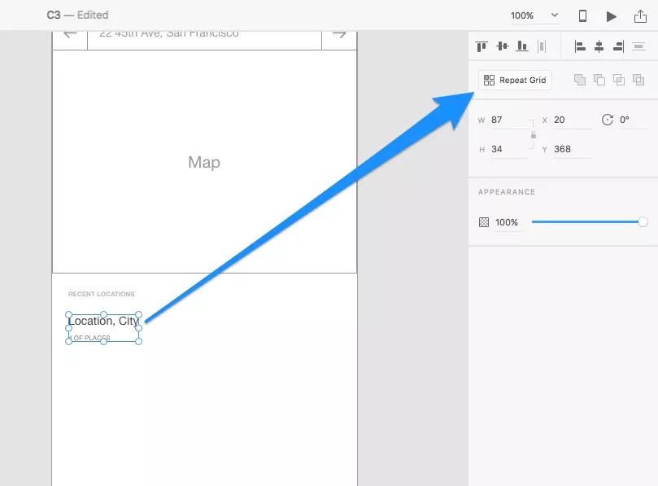Screen dimensions: 658x486
Task: Click the Add (union) boolean operation icon
Action: pos(579,80)
